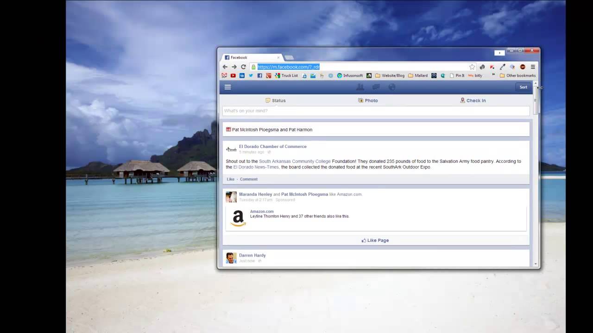Image resolution: width=593 pixels, height=333 pixels.
Task: Open a new browser tab
Action: click(289, 57)
